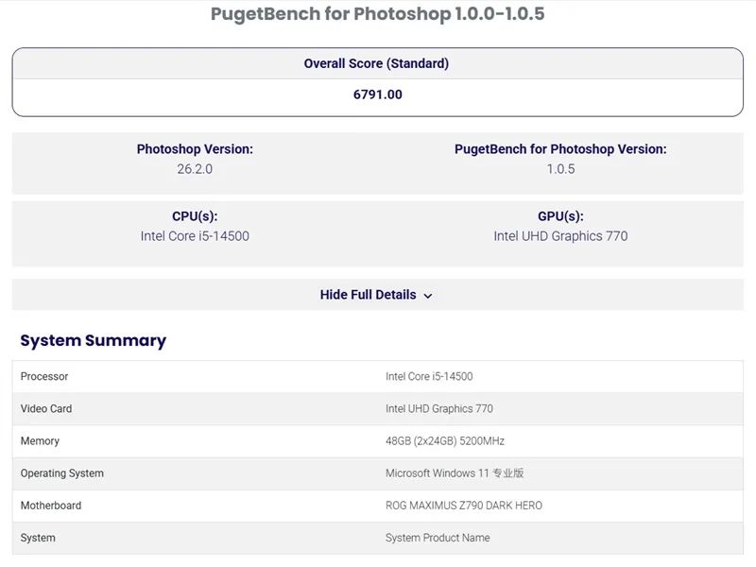Select the Processor row label in the table

[44, 377]
